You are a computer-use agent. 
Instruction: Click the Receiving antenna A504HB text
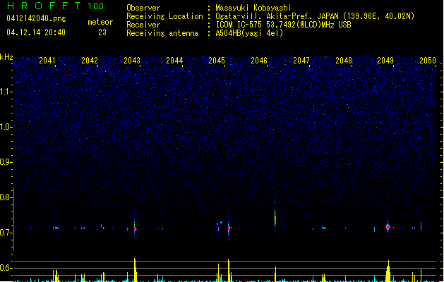point(205,33)
